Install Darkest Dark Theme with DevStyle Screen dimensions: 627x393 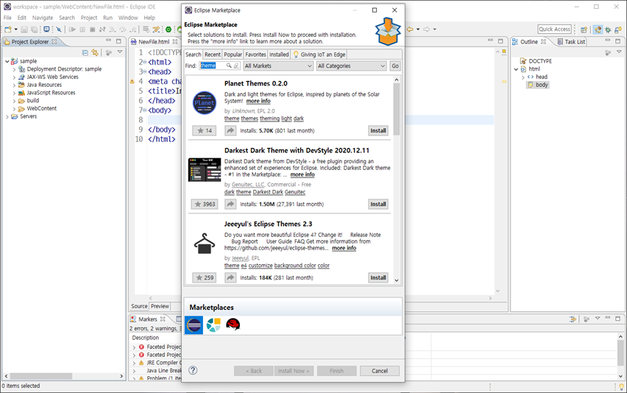coord(378,205)
